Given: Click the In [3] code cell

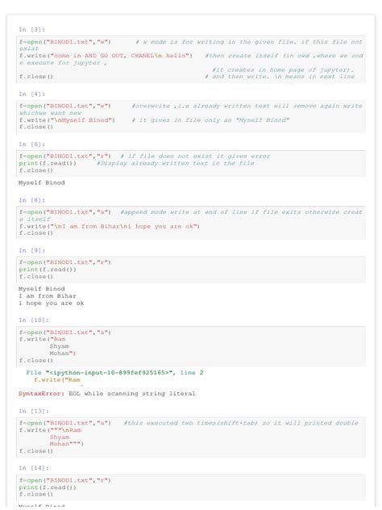Looking at the screenshot, I should coord(191,59).
